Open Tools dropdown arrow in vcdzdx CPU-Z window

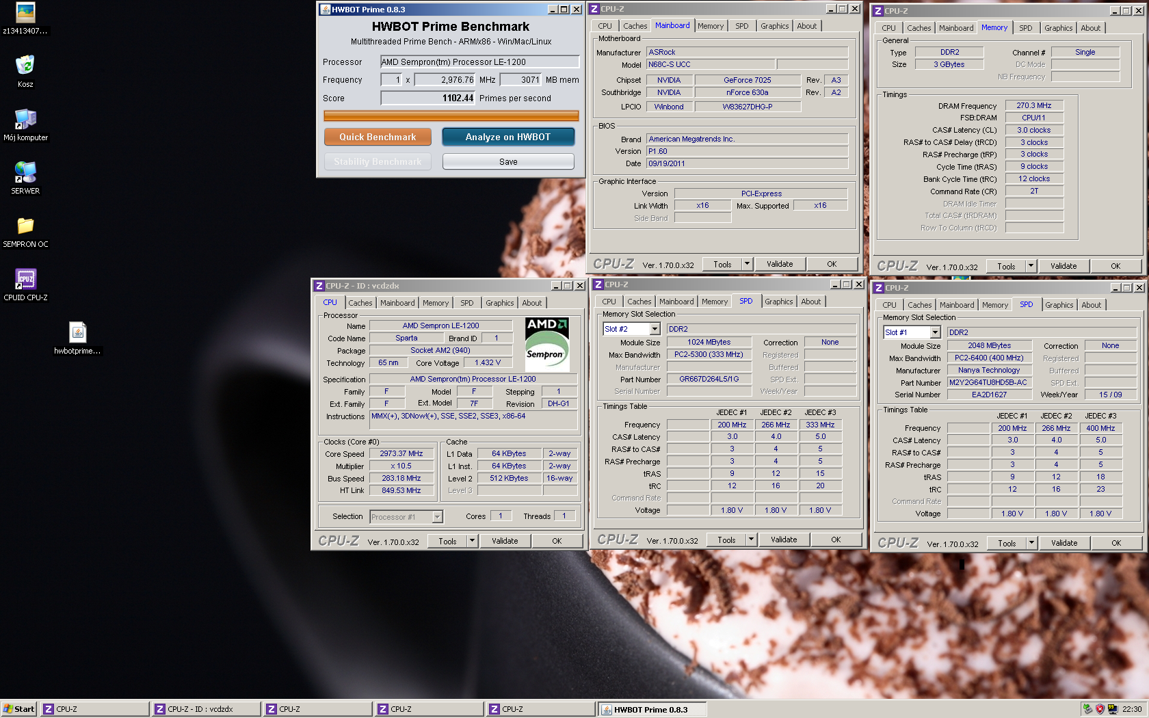coord(472,541)
